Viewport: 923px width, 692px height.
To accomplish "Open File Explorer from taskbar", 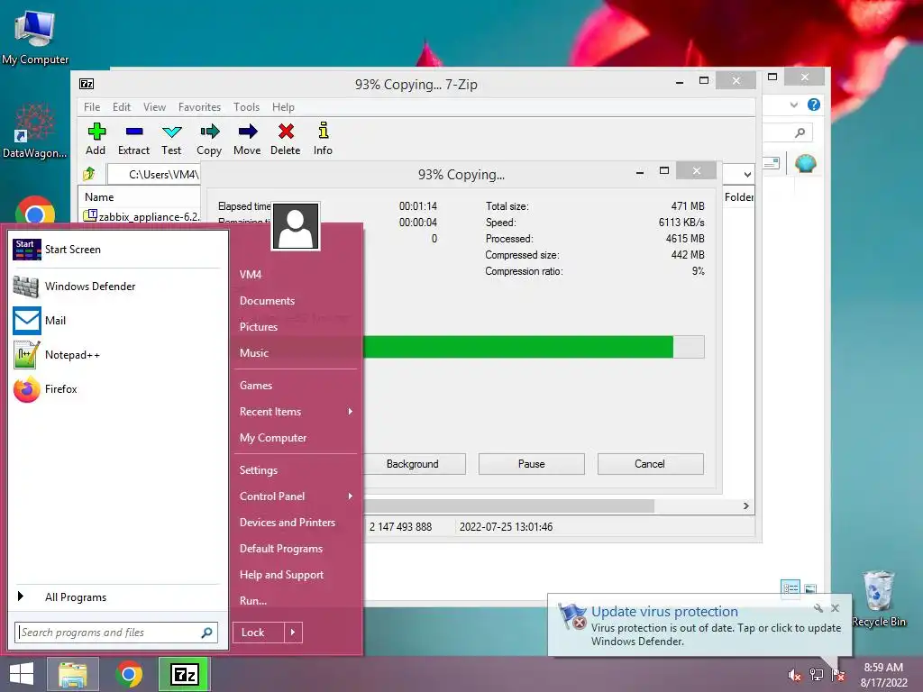I will click(x=73, y=674).
